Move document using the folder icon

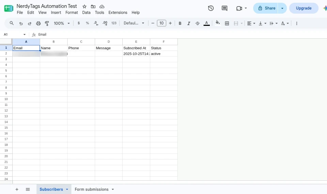coord(93,6)
